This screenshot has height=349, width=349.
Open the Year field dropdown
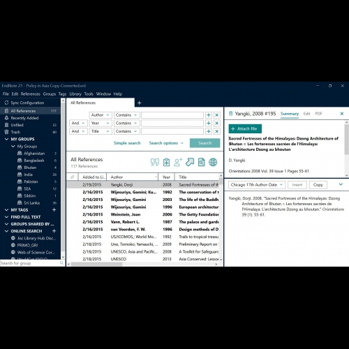click(101, 123)
